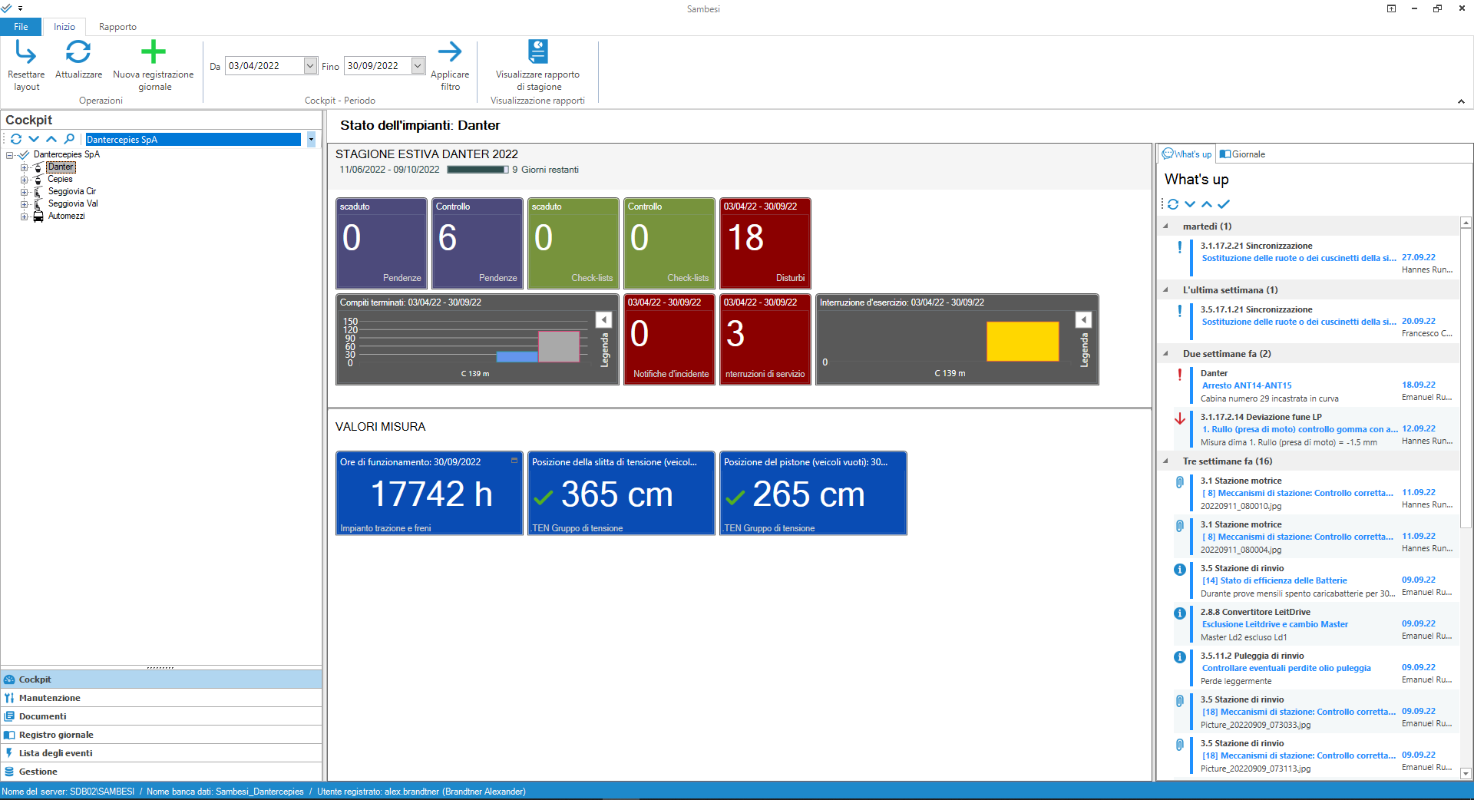This screenshot has height=800, width=1474.
Task: Collapse the martedì (1) group
Action: (x=1166, y=226)
